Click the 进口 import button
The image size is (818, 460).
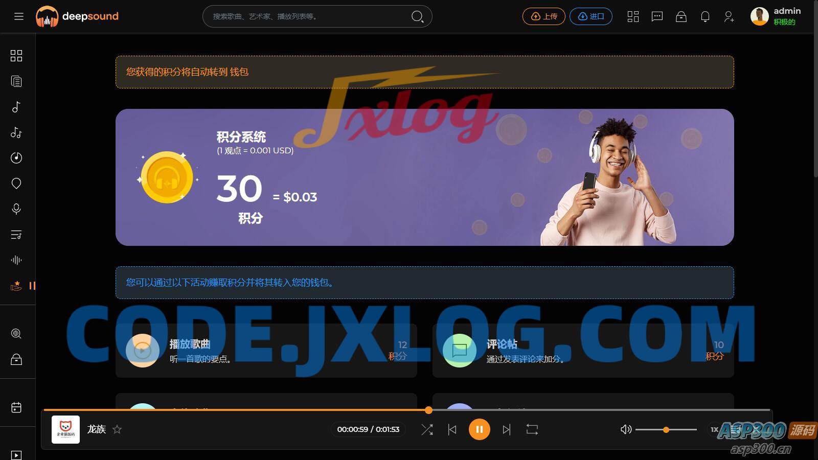(590, 16)
